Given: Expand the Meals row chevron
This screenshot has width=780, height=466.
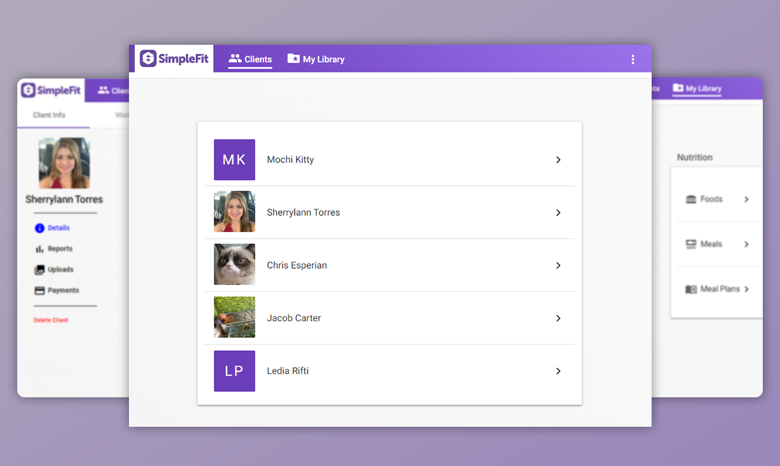Looking at the screenshot, I should (747, 244).
